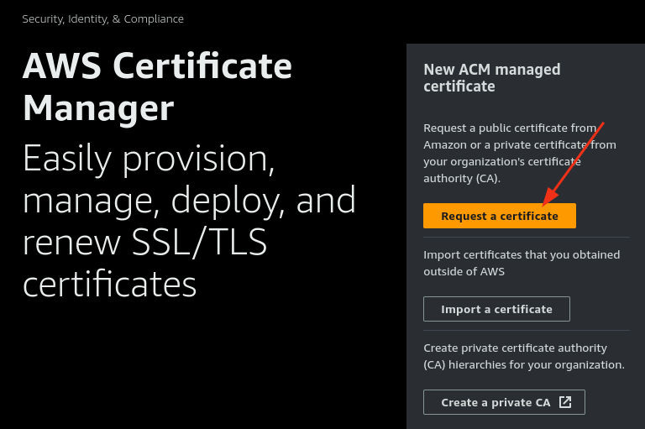Open the Security, Identity, & Compliance breadcrumb

pyautogui.click(x=102, y=18)
